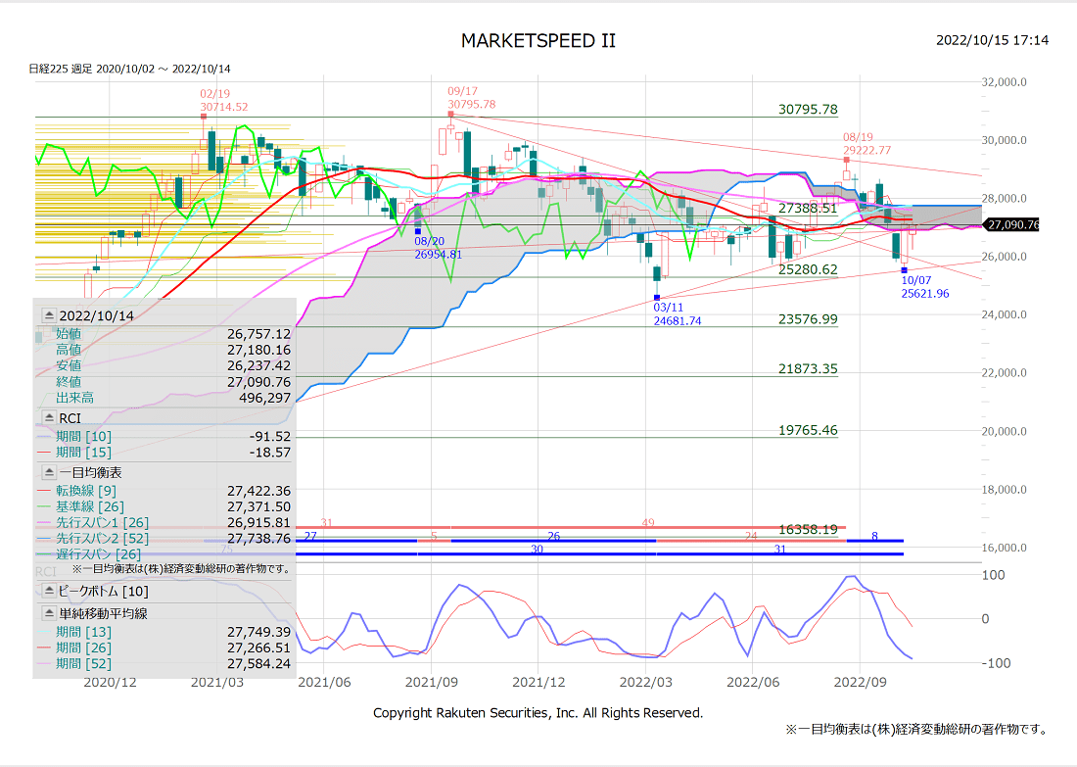Click moving average 期間 [26] entry
This screenshot has height=767, width=1077.
point(83,647)
